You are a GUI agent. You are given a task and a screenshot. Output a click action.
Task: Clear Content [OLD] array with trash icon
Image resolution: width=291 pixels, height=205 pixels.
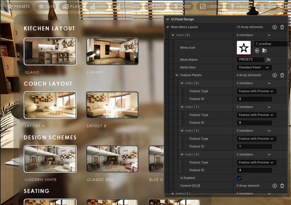[x=282, y=186]
